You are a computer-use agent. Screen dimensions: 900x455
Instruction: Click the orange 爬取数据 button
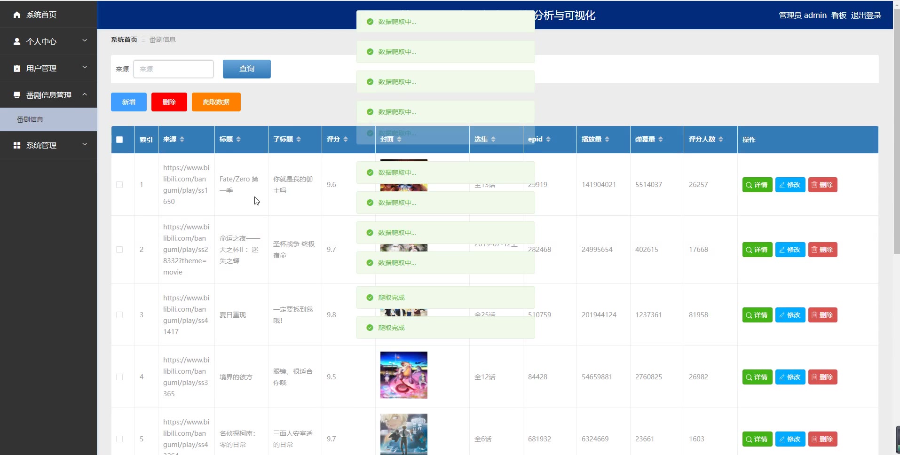(216, 102)
